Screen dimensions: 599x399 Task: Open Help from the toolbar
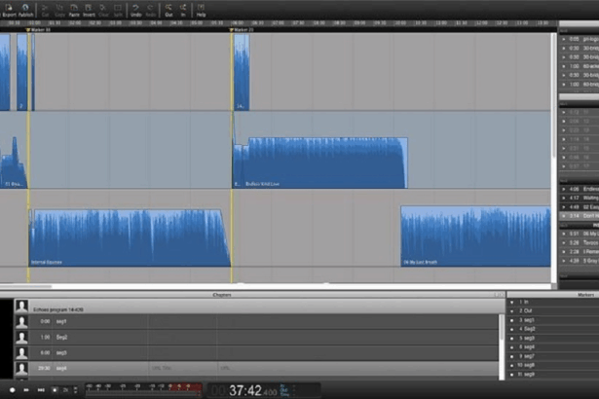tap(201, 12)
